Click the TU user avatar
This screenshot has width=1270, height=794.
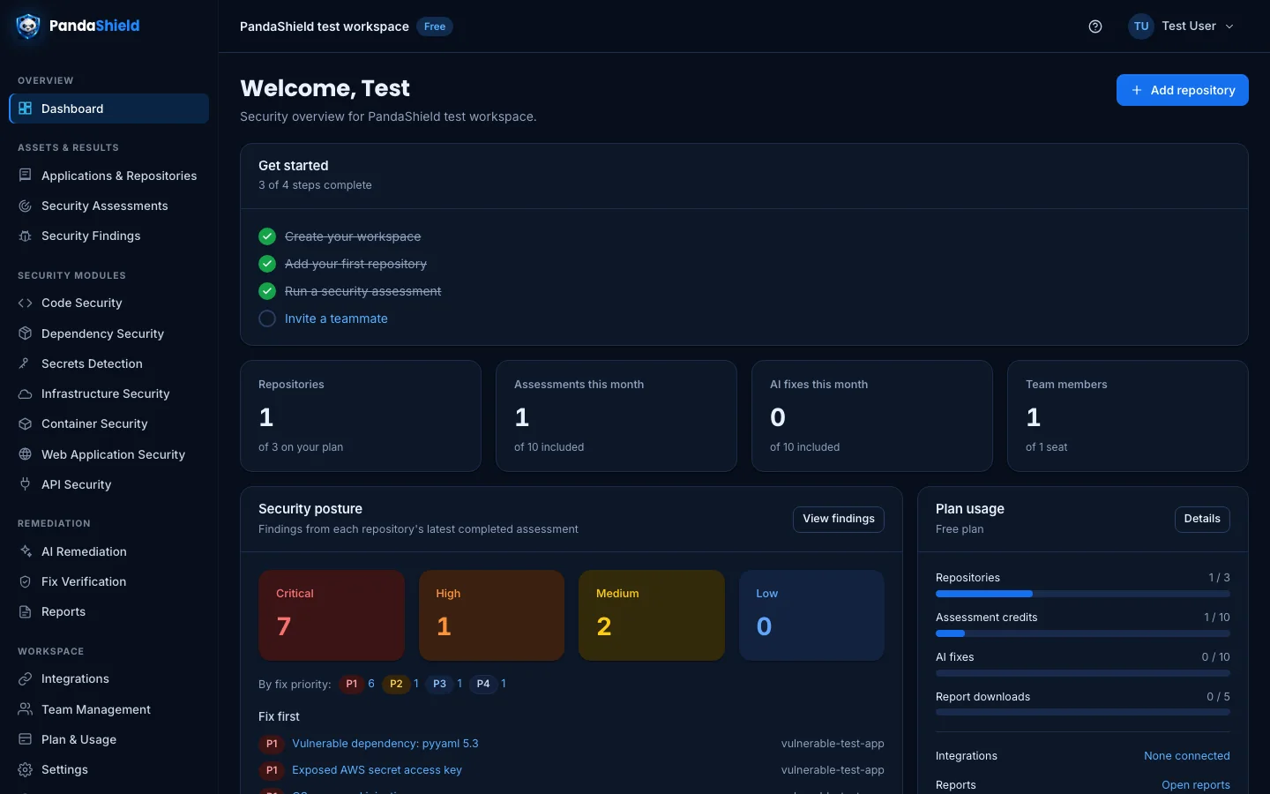(x=1141, y=26)
